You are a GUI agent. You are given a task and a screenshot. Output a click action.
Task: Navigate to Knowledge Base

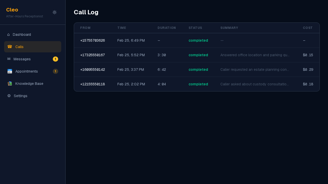click(29, 84)
